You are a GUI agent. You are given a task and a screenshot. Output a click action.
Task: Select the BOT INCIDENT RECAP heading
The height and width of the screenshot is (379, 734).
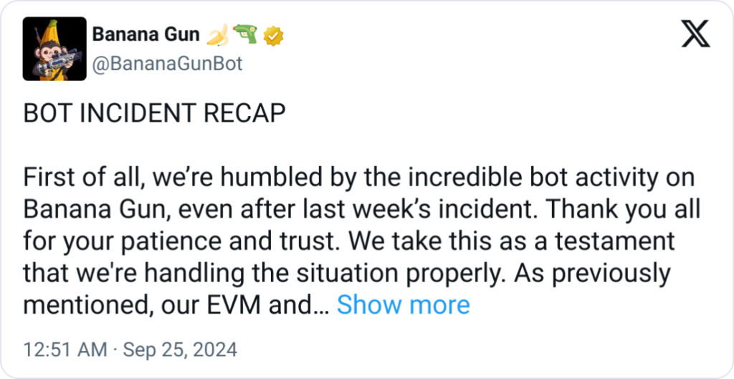(x=154, y=113)
